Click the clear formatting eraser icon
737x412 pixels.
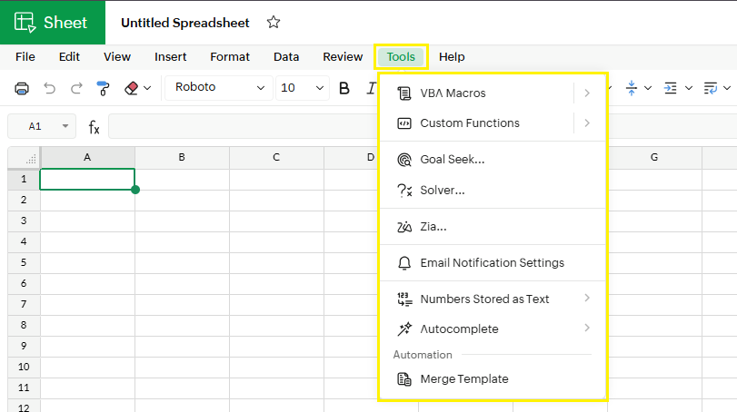(x=132, y=88)
